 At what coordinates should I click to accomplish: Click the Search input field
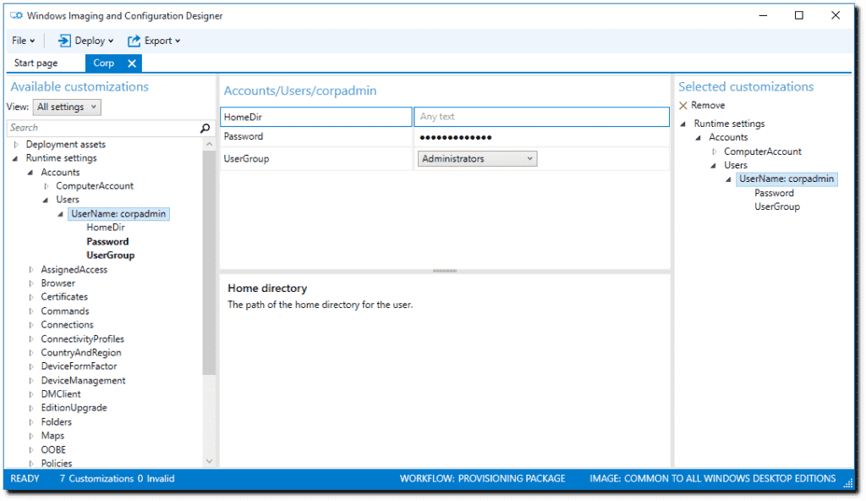tap(104, 128)
